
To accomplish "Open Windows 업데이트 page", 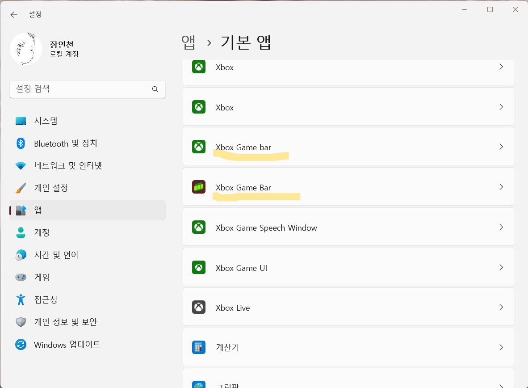I will coord(88,345).
